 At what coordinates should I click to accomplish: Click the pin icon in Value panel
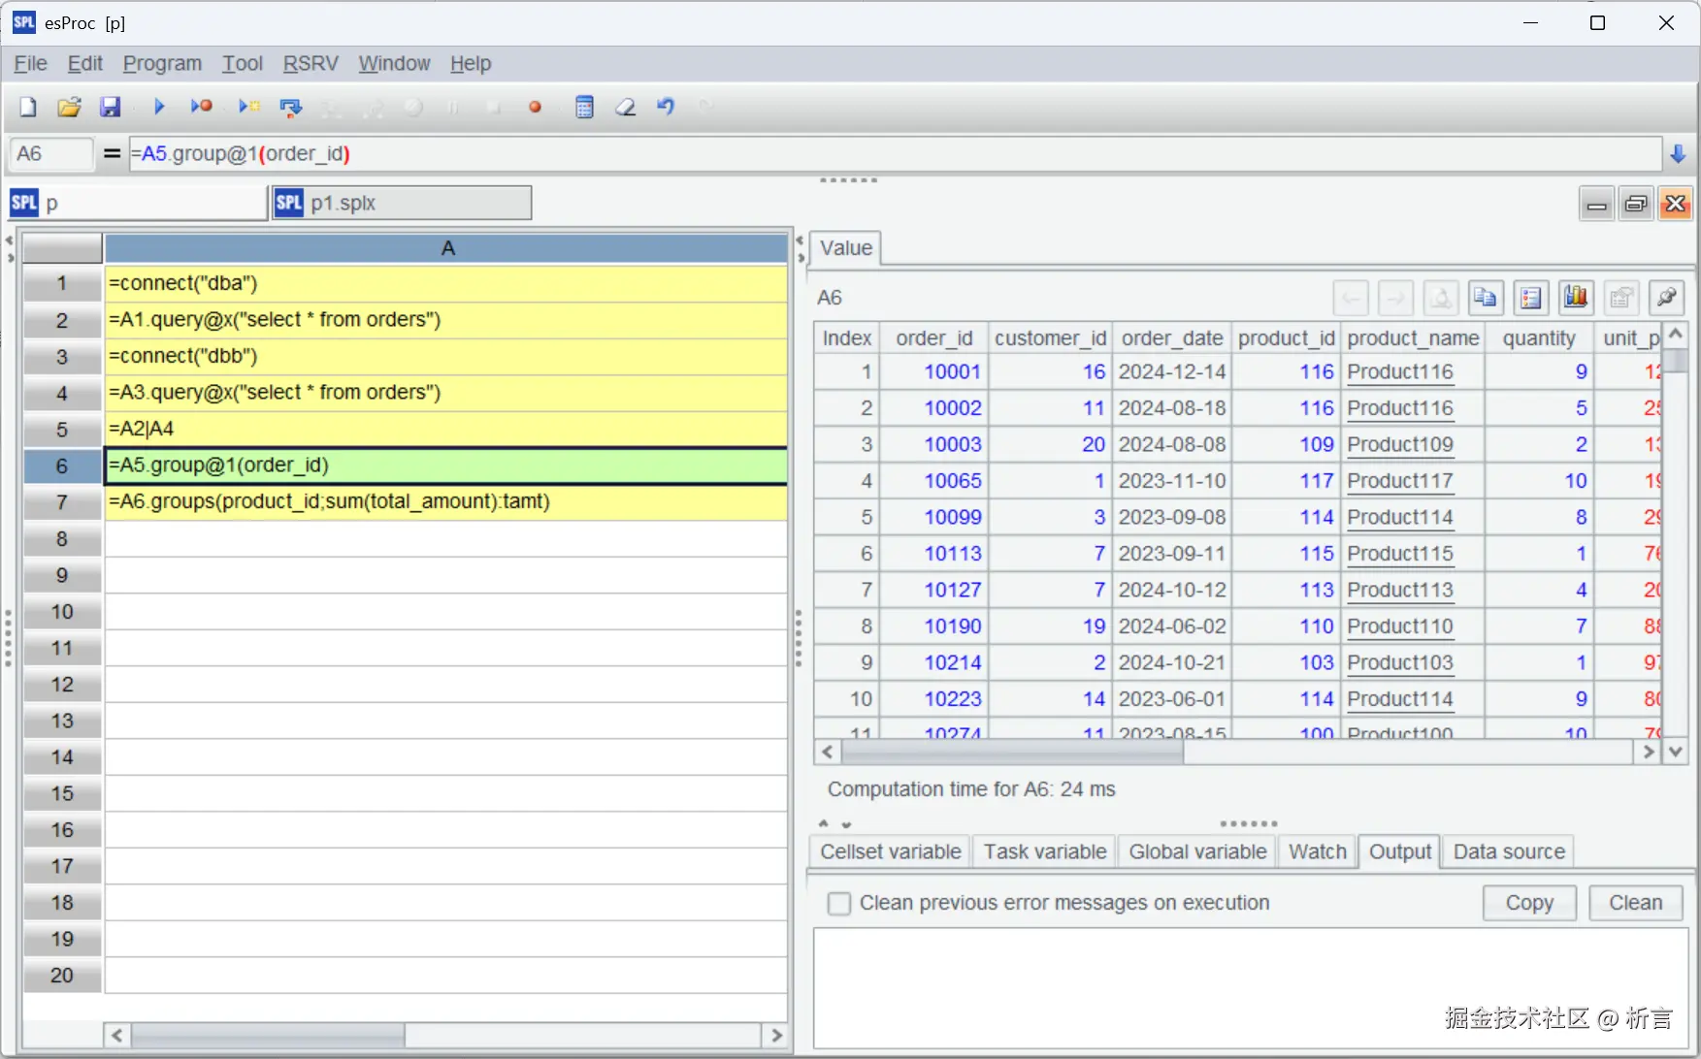click(1667, 298)
